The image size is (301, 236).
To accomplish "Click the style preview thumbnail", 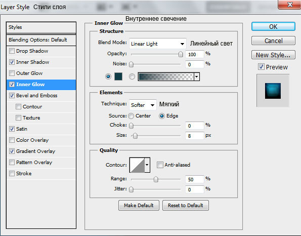I will click(x=273, y=91).
